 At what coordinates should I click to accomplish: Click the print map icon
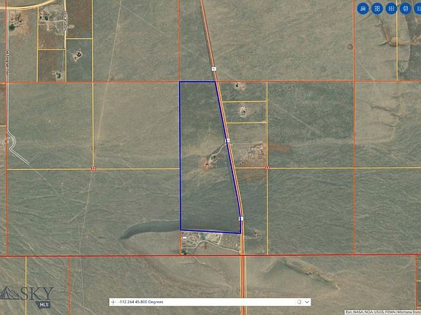click(406, 9)
